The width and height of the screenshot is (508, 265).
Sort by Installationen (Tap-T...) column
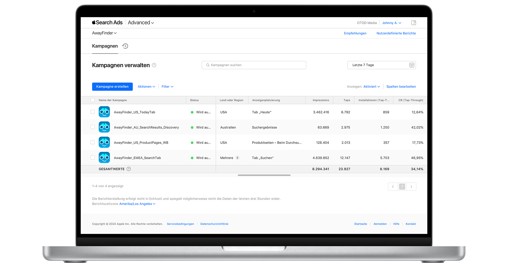tap(374, 100)
